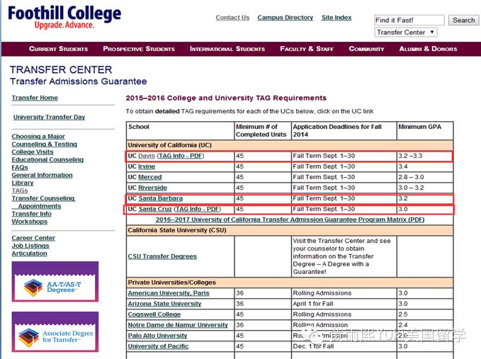The width and height of the screenshot is (481, 359).
Task: Open Articulation link
Action: (x=30, y=253)
